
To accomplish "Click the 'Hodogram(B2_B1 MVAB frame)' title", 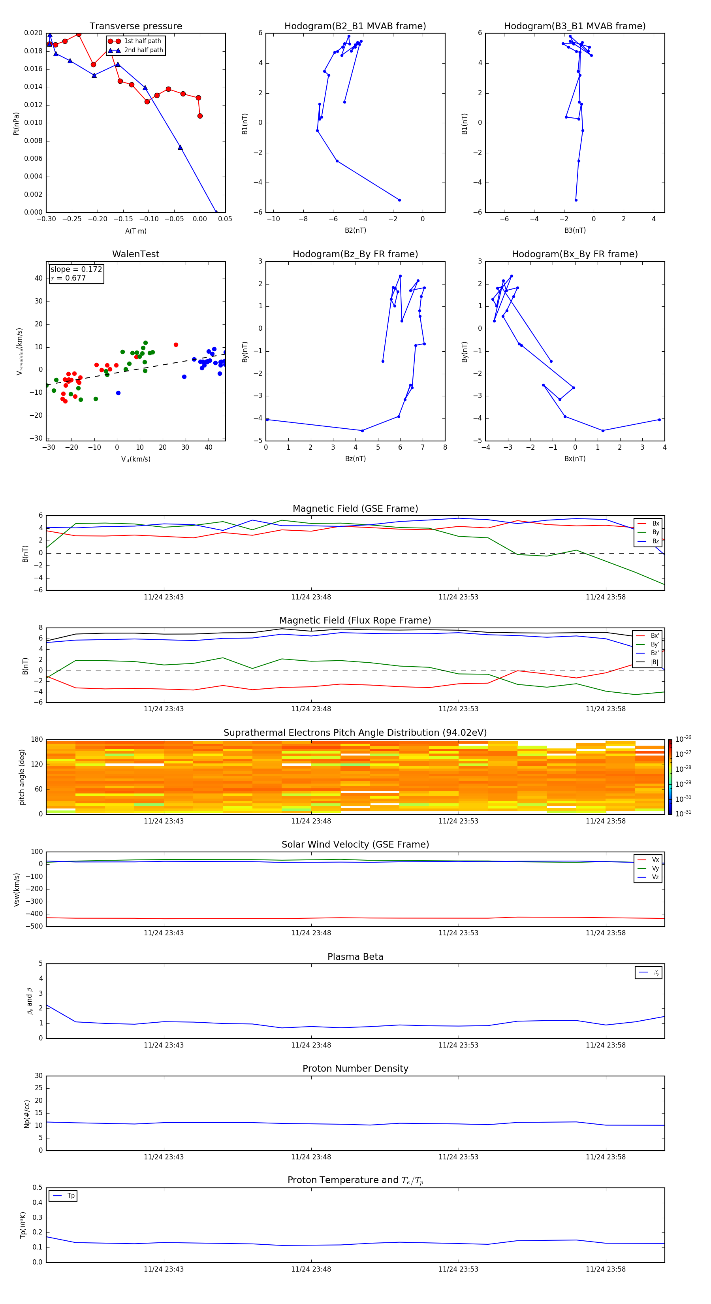I will tap(355, 26).
